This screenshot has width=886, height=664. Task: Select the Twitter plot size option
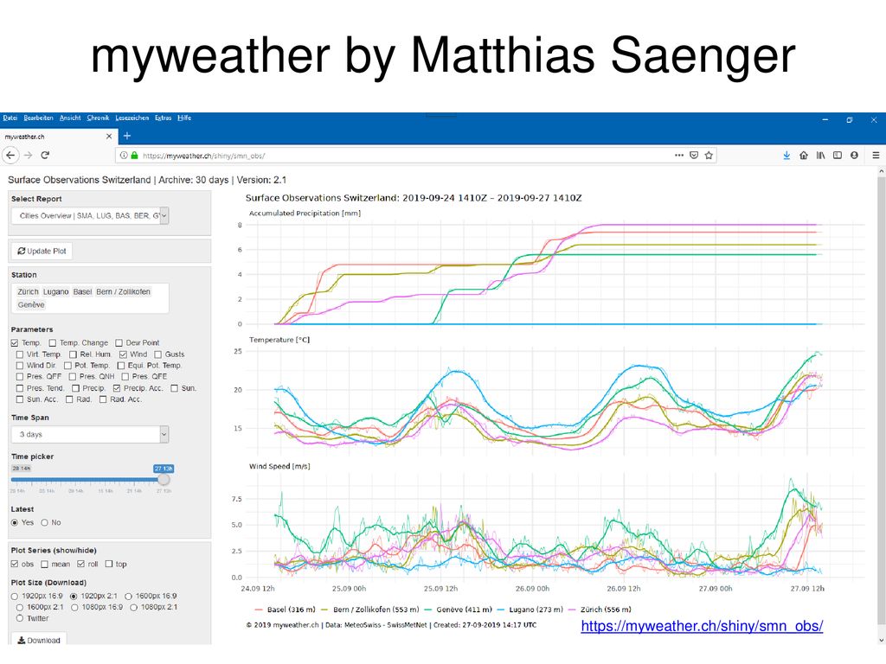click(x=20, y=618)
